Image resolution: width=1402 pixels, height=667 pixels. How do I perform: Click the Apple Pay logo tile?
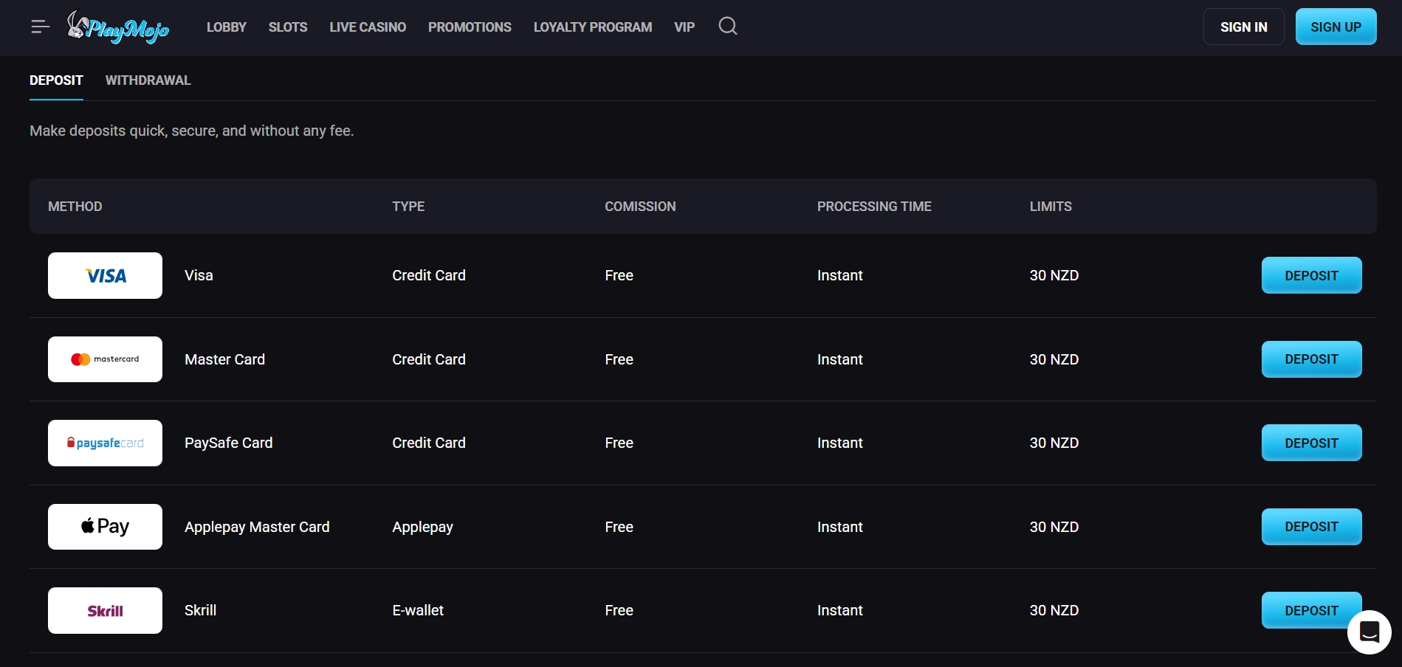click(105, 527)
